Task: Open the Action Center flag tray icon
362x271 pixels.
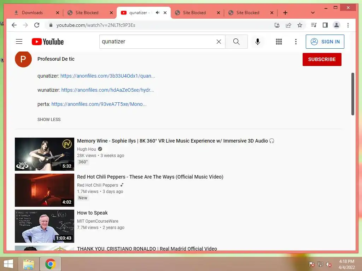Action: [x=311, y=264]
